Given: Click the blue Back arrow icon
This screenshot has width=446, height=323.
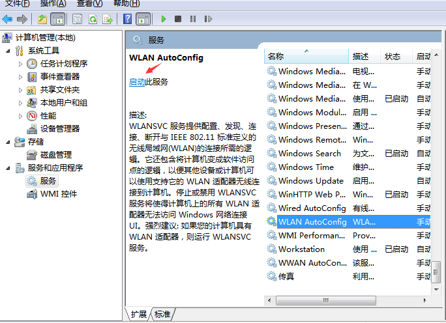Looking at the screenshot, I should [8, 20].
